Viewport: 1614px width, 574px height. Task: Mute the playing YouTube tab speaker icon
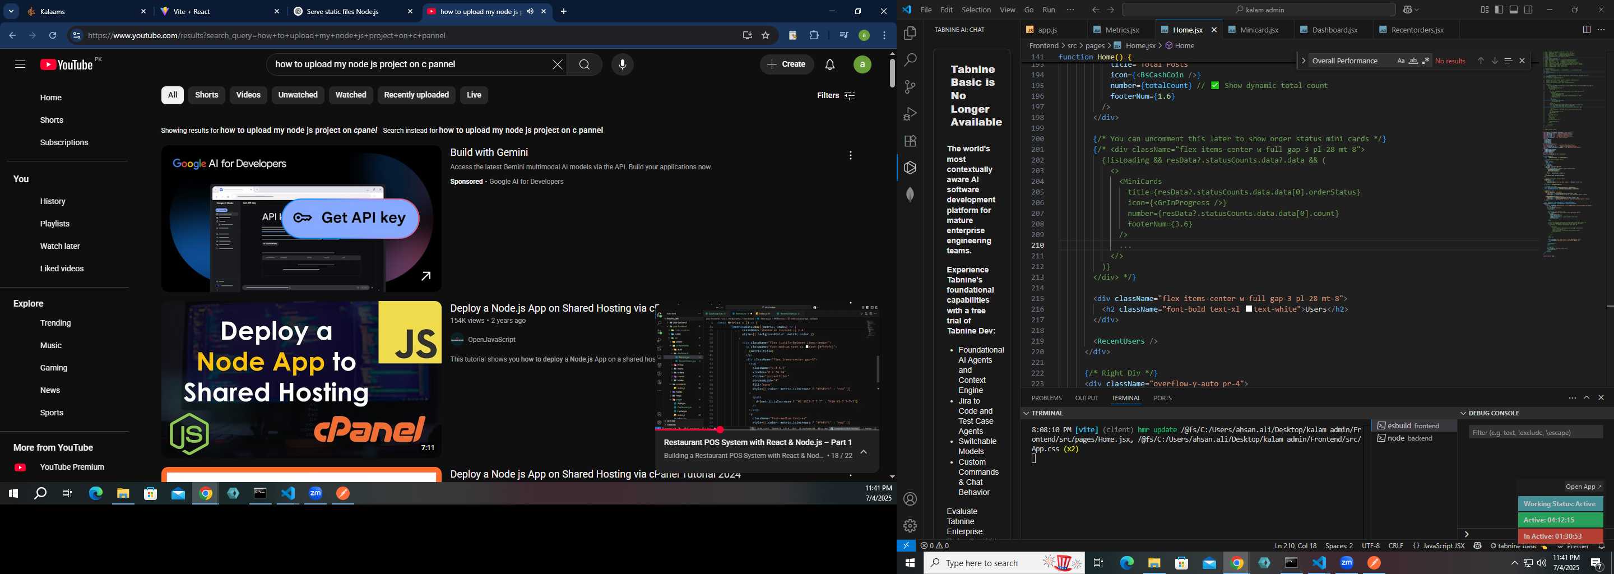click(x=530, y=11)
